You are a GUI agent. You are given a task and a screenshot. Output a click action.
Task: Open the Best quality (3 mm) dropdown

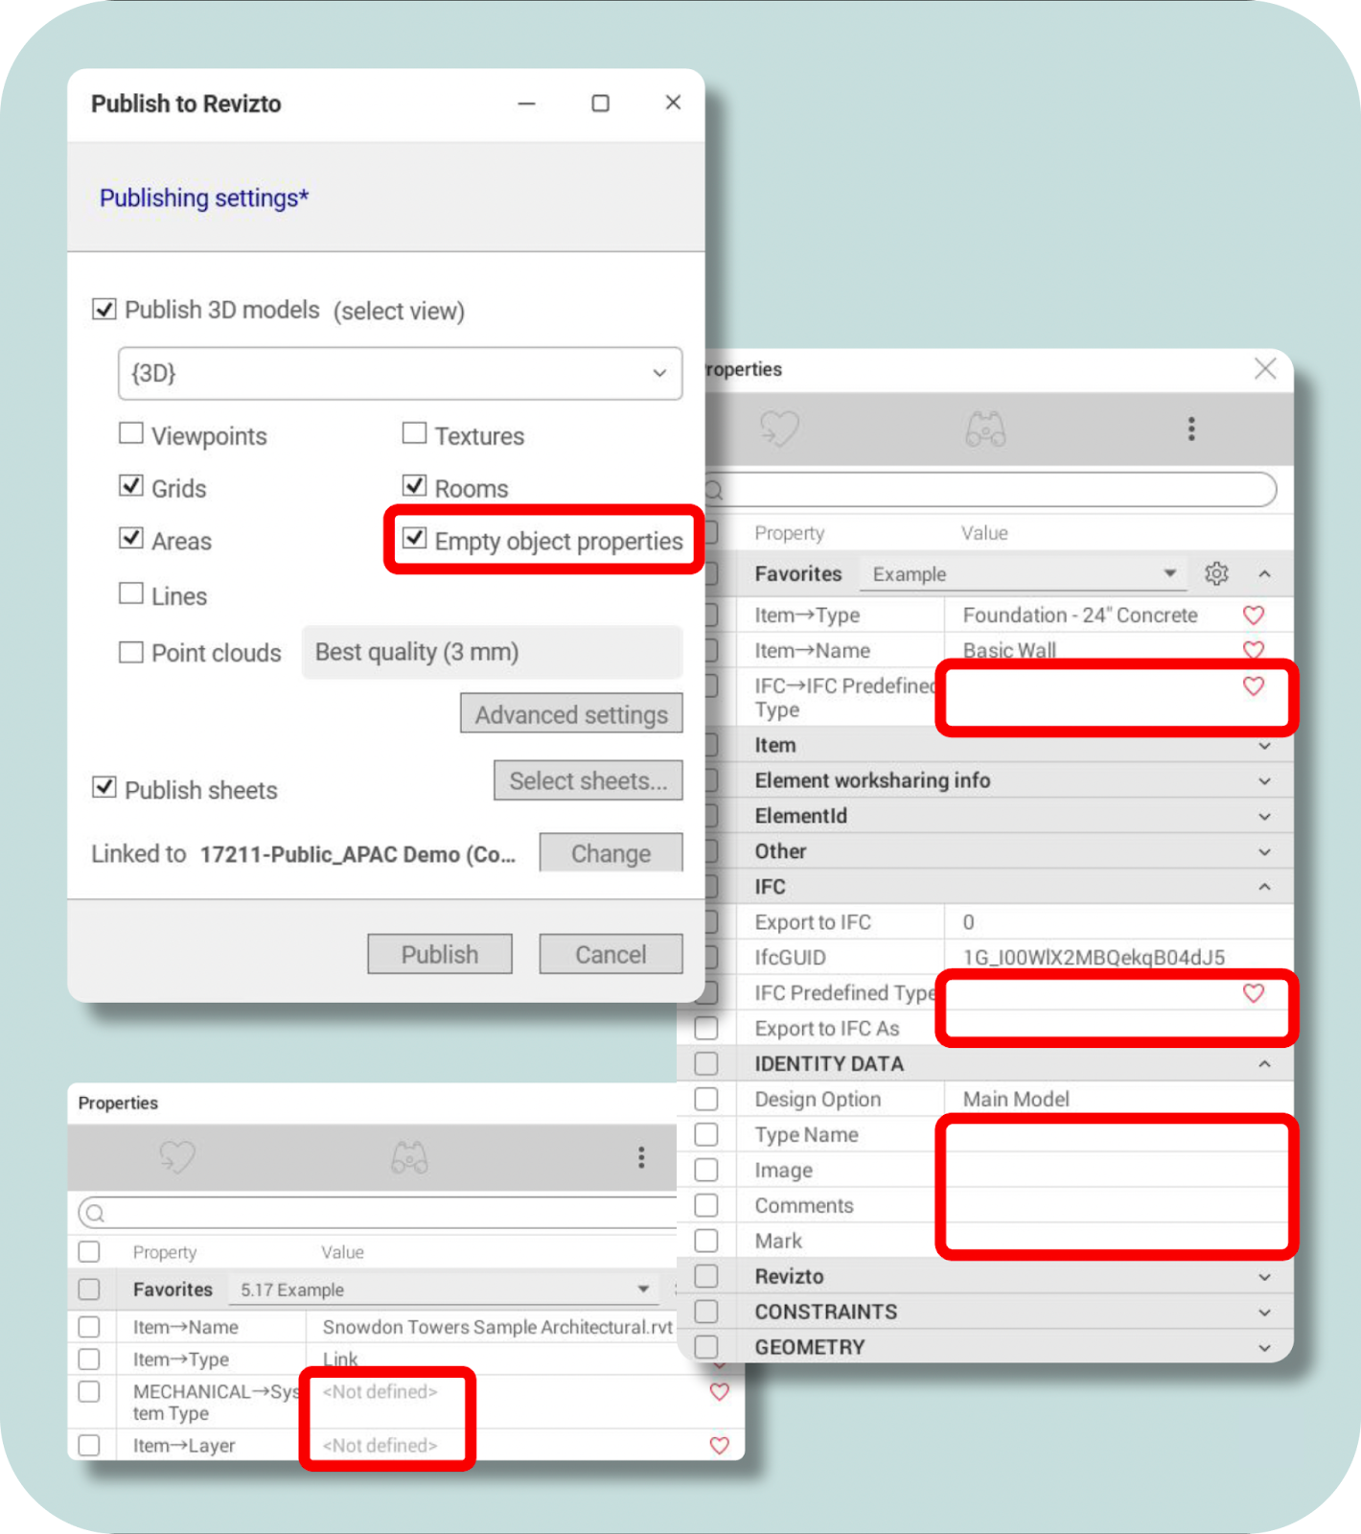(x=492, y=652)
